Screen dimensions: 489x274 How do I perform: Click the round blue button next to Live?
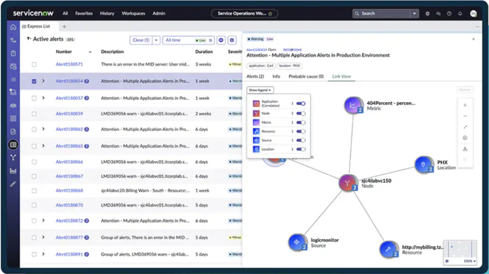click(x=221, y=40)
